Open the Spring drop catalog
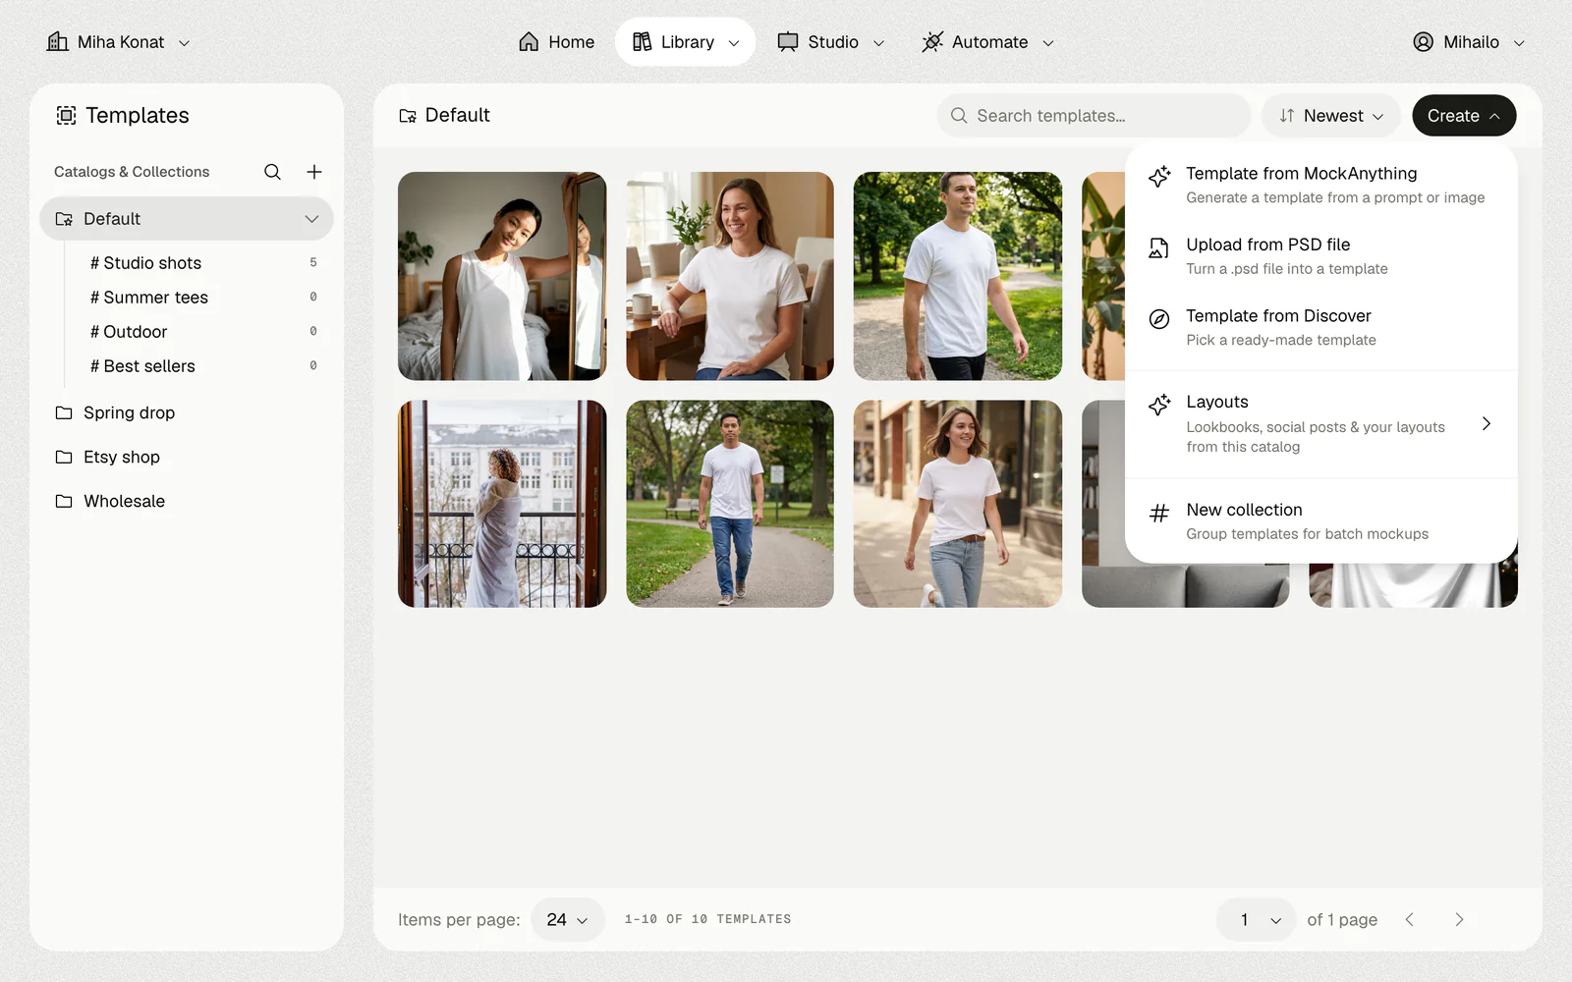Image resolution: width=1572 pixels, height=982 pixels. pyautogui.click(x=187, y=412)
